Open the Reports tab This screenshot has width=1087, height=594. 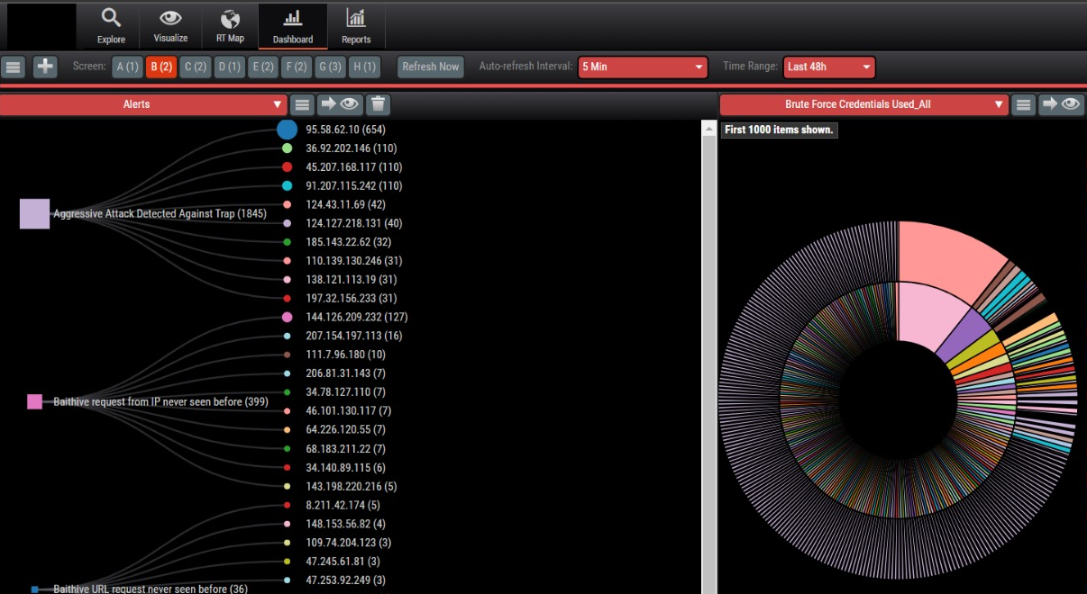[x=356, y=26]
